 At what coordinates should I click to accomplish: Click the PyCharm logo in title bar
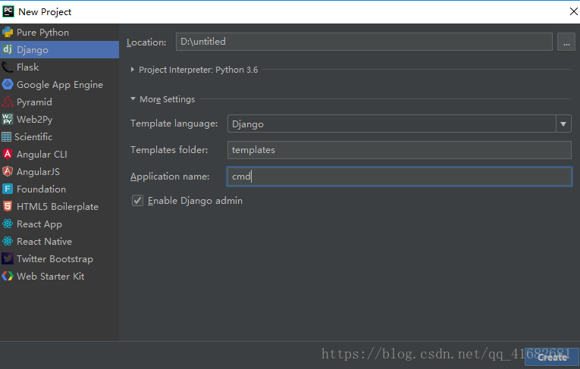8,11
